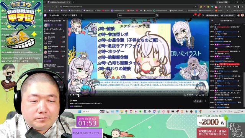Screen dimensions: 245x138
Task: Open the browser apps grid icon in bookmarks bar
Action: (45, 11)
